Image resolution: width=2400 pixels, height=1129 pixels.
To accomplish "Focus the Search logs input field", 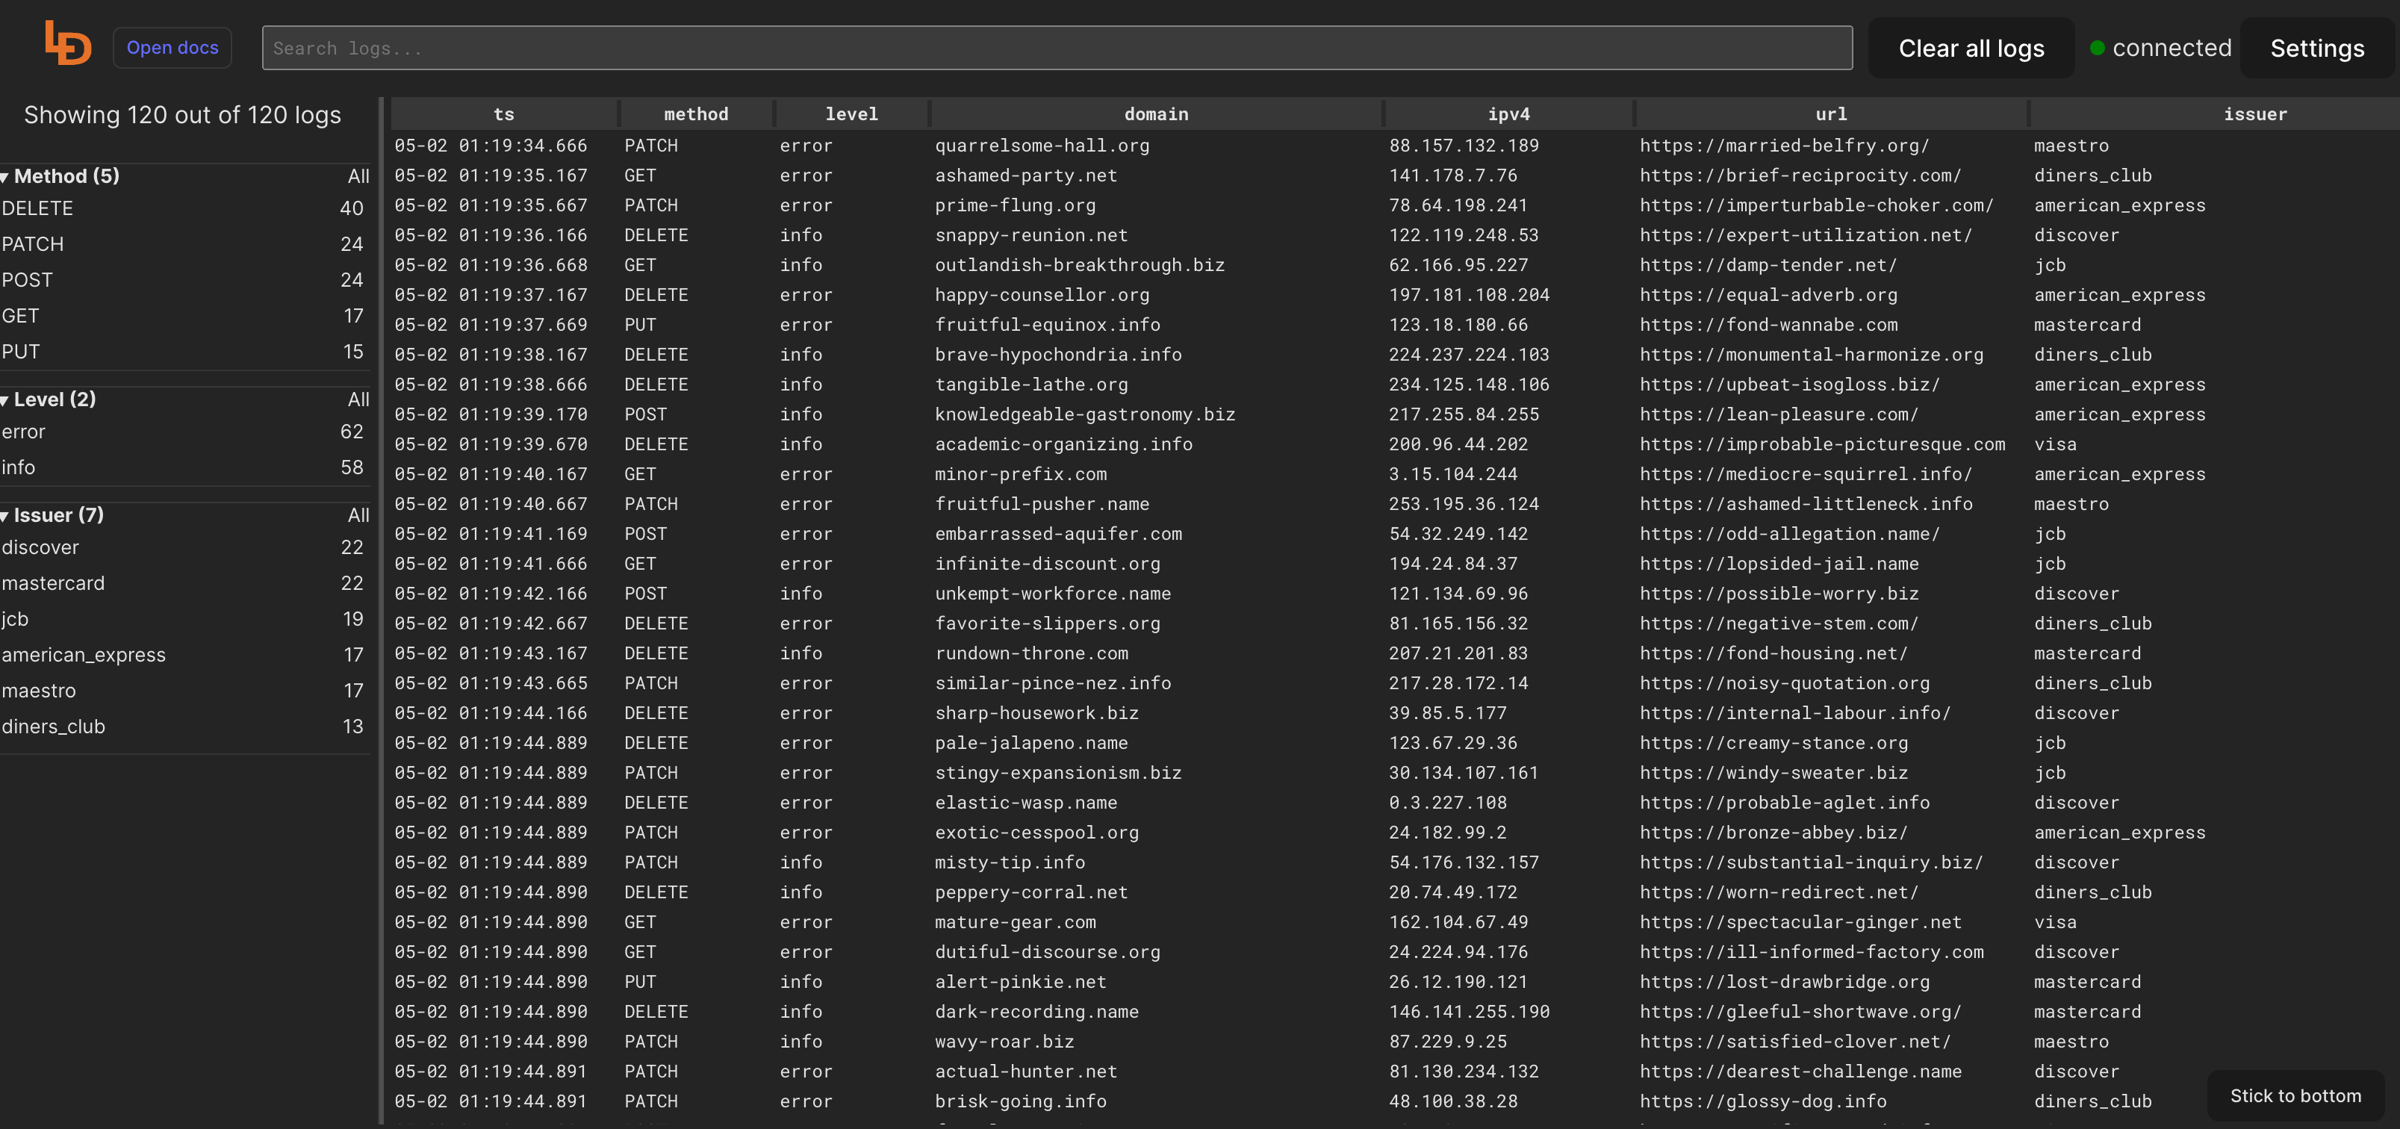I will click(x=1057, y=49).
